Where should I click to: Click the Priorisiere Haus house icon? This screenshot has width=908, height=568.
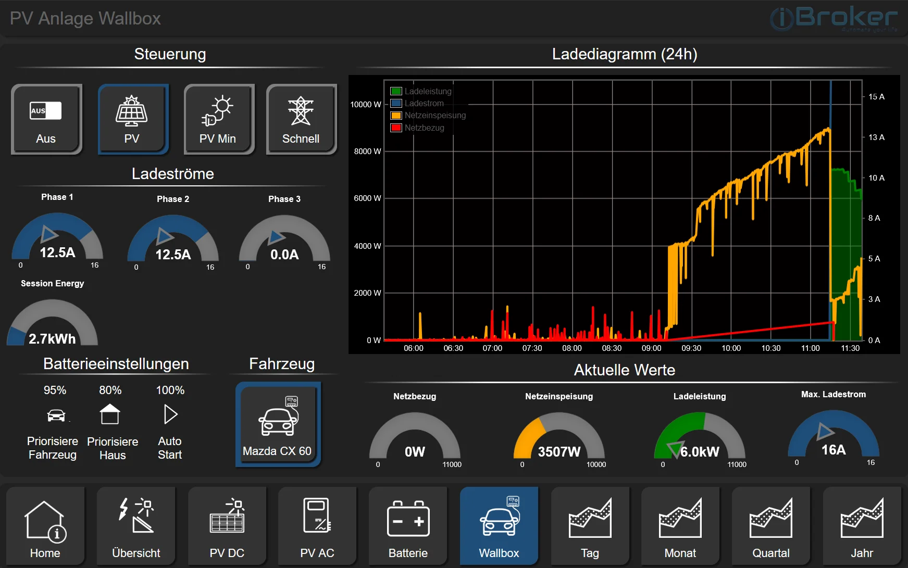(x=110, y=414)
